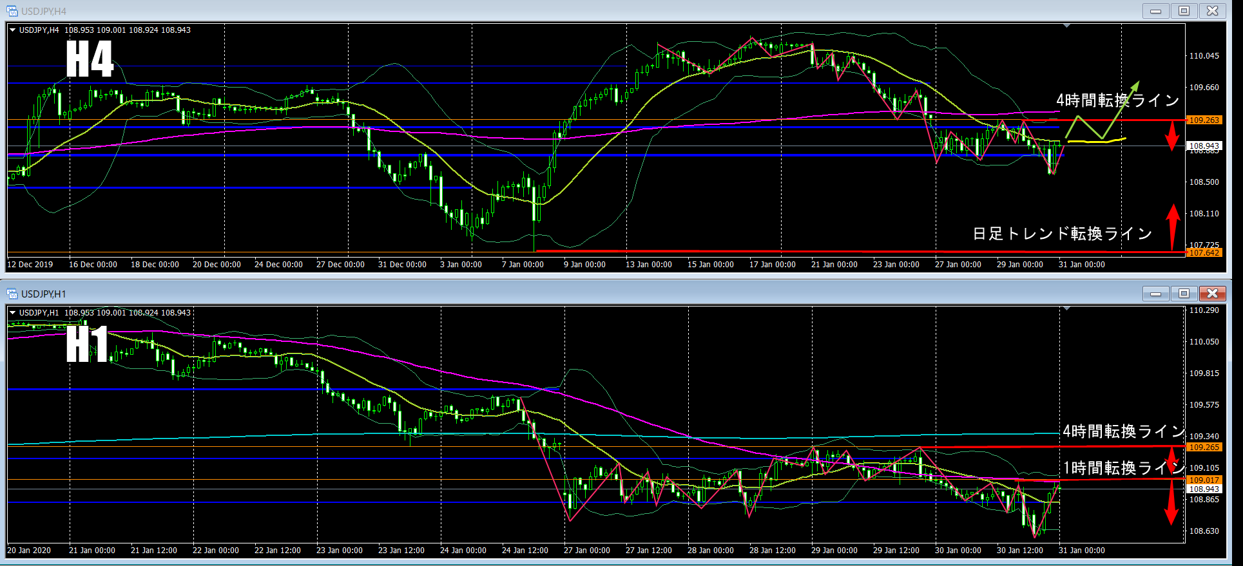Click the 108.865 price level on H1 scale
Image resolution: width=1243 pixels, height=566 pixels.
1204,500
